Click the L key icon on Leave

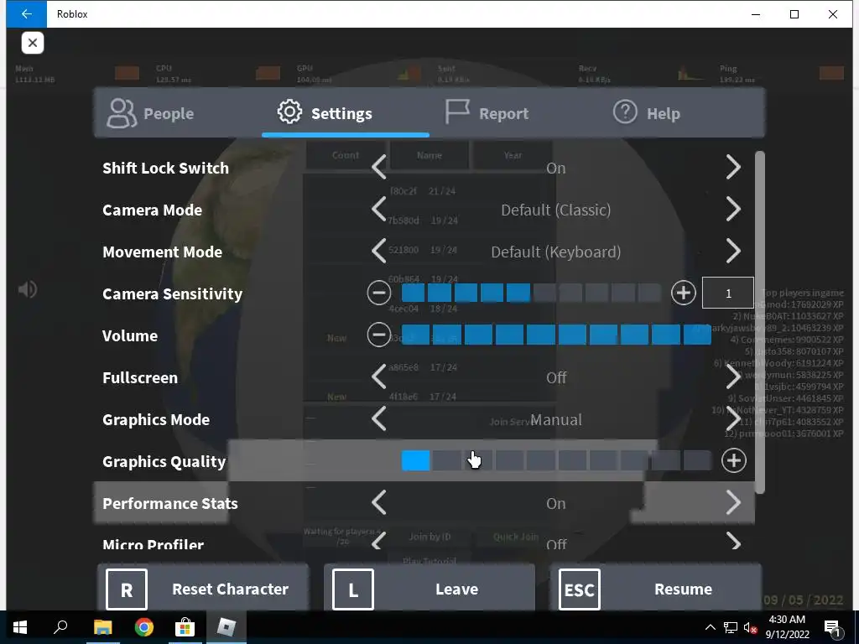point(353,589)
